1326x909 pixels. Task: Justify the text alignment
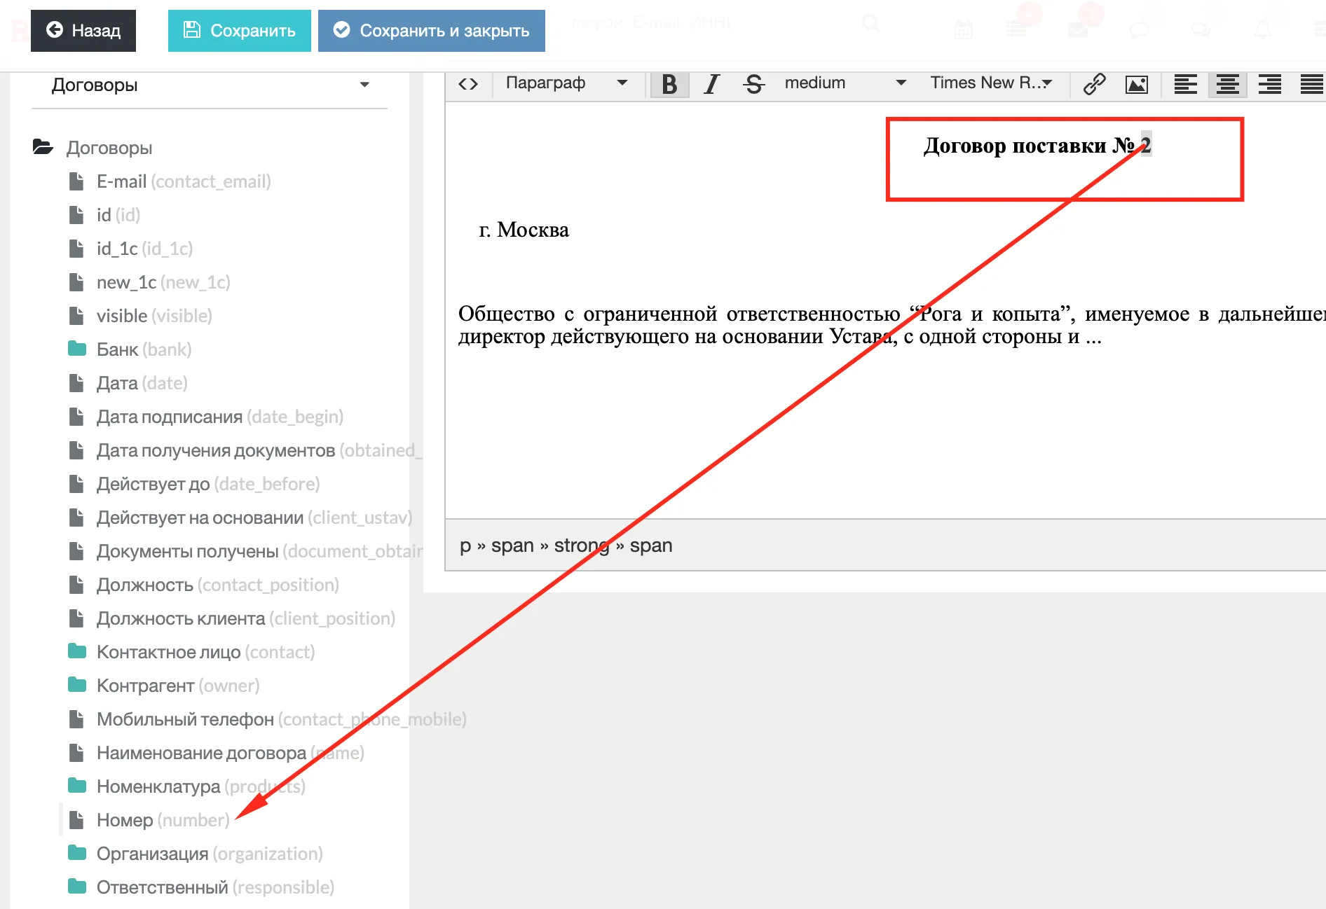click(x=1311, y=84)
